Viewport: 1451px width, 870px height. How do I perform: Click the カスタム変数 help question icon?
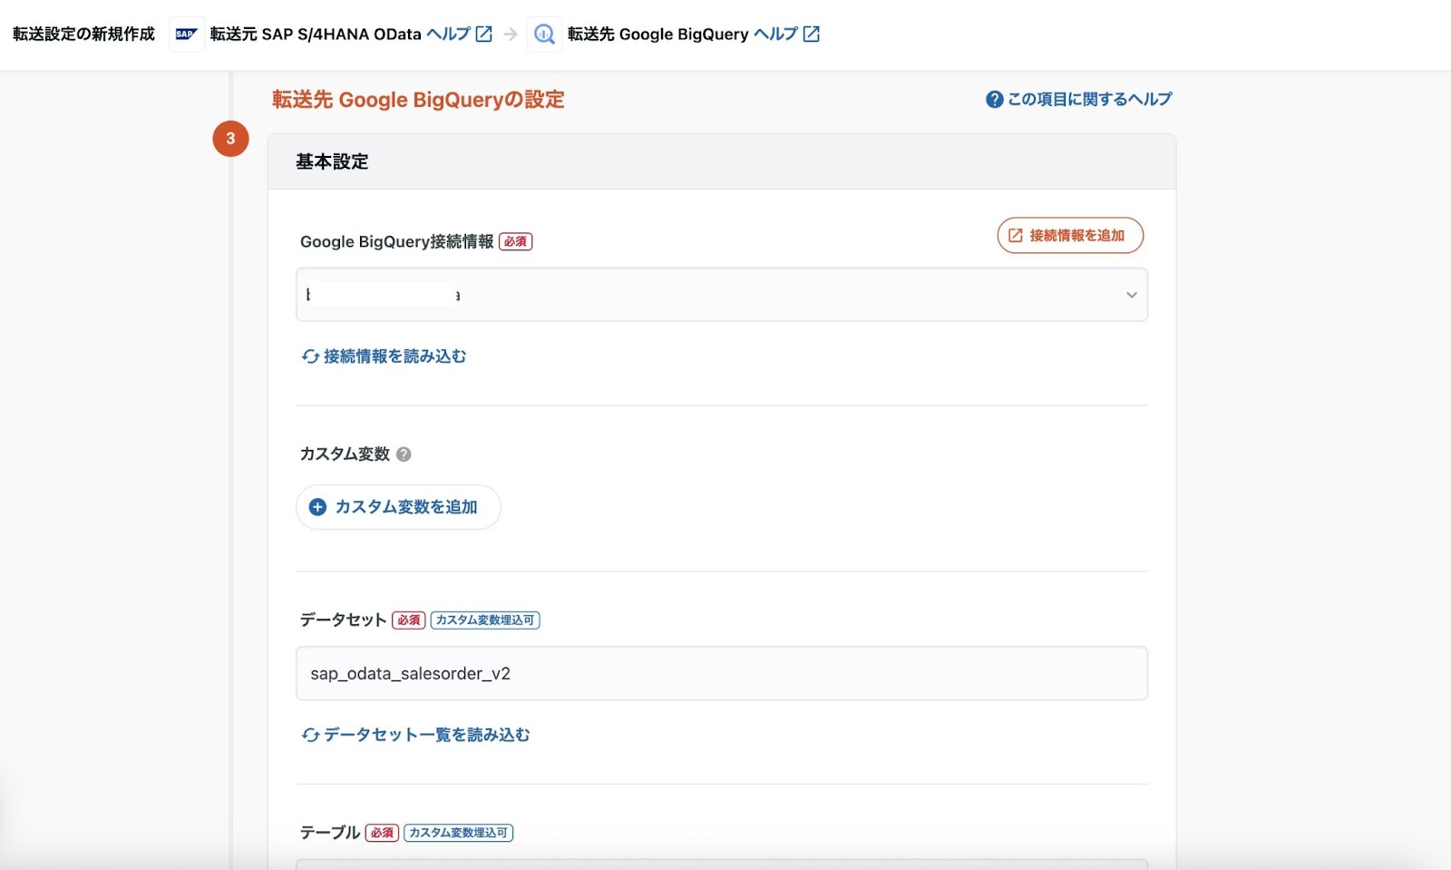pyautogui.click(x=404, y=455)
